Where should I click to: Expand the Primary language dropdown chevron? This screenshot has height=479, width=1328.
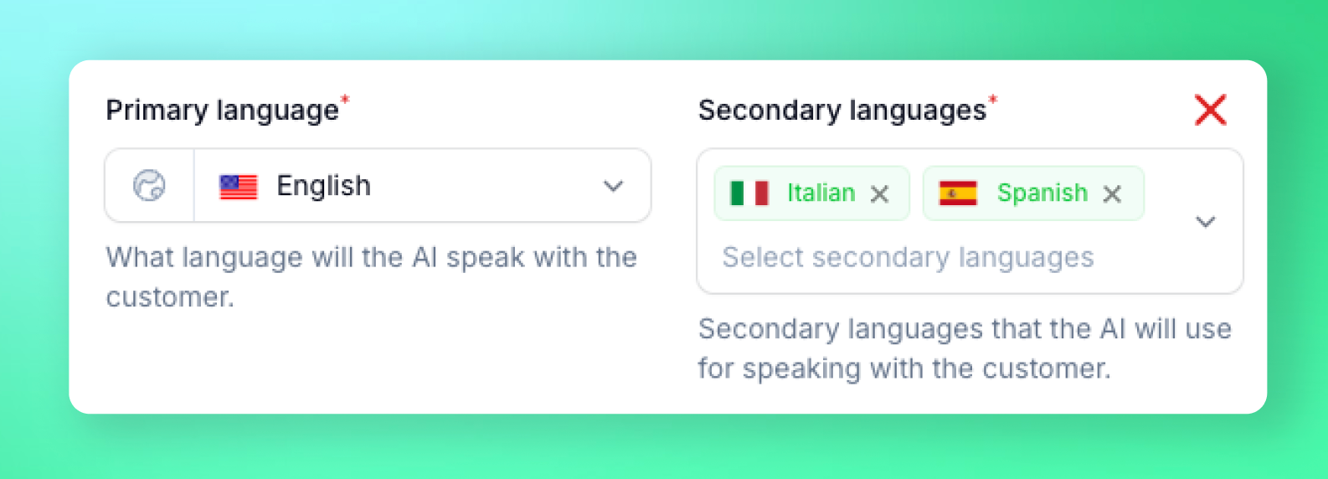point(614,186)
